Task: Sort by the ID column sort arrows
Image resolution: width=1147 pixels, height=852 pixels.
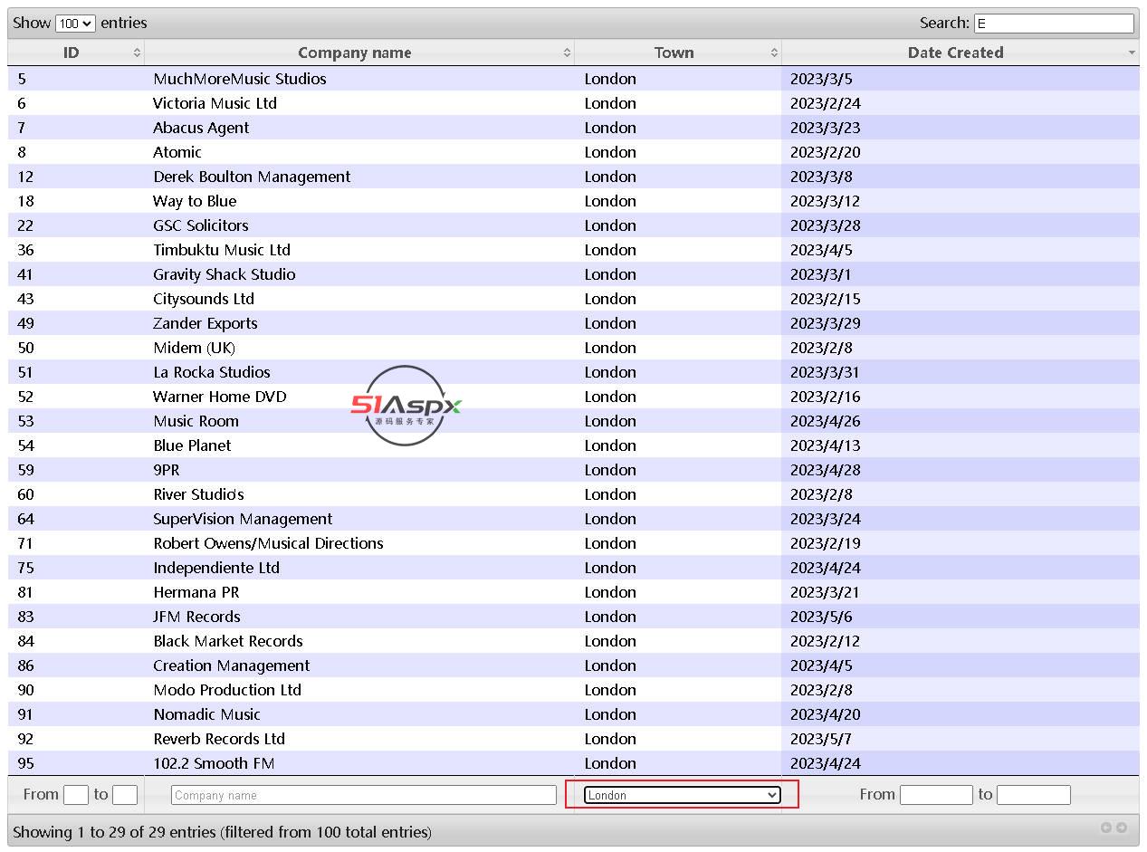Action: (137, 53)
